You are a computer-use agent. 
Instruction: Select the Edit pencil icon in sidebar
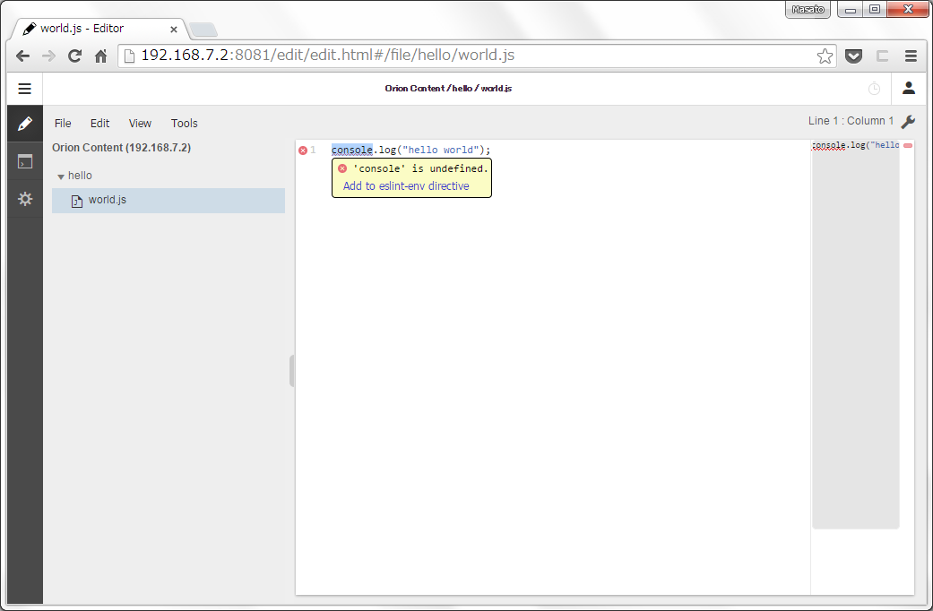(x=24, y=124)
